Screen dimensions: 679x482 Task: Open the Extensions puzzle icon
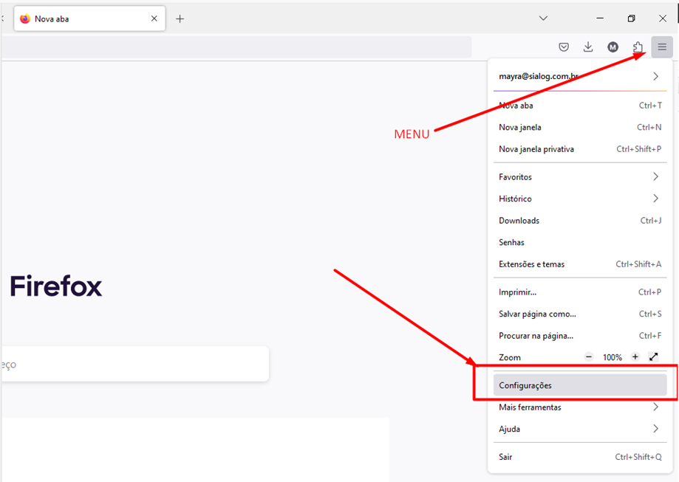pos(638,47)
